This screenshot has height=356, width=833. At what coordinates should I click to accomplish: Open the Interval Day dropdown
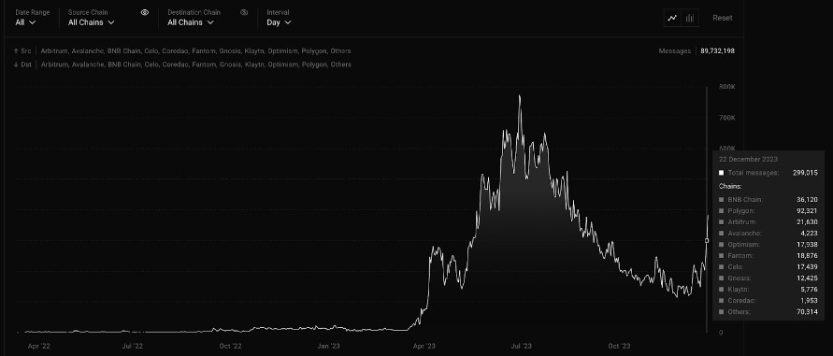(279, 22)
